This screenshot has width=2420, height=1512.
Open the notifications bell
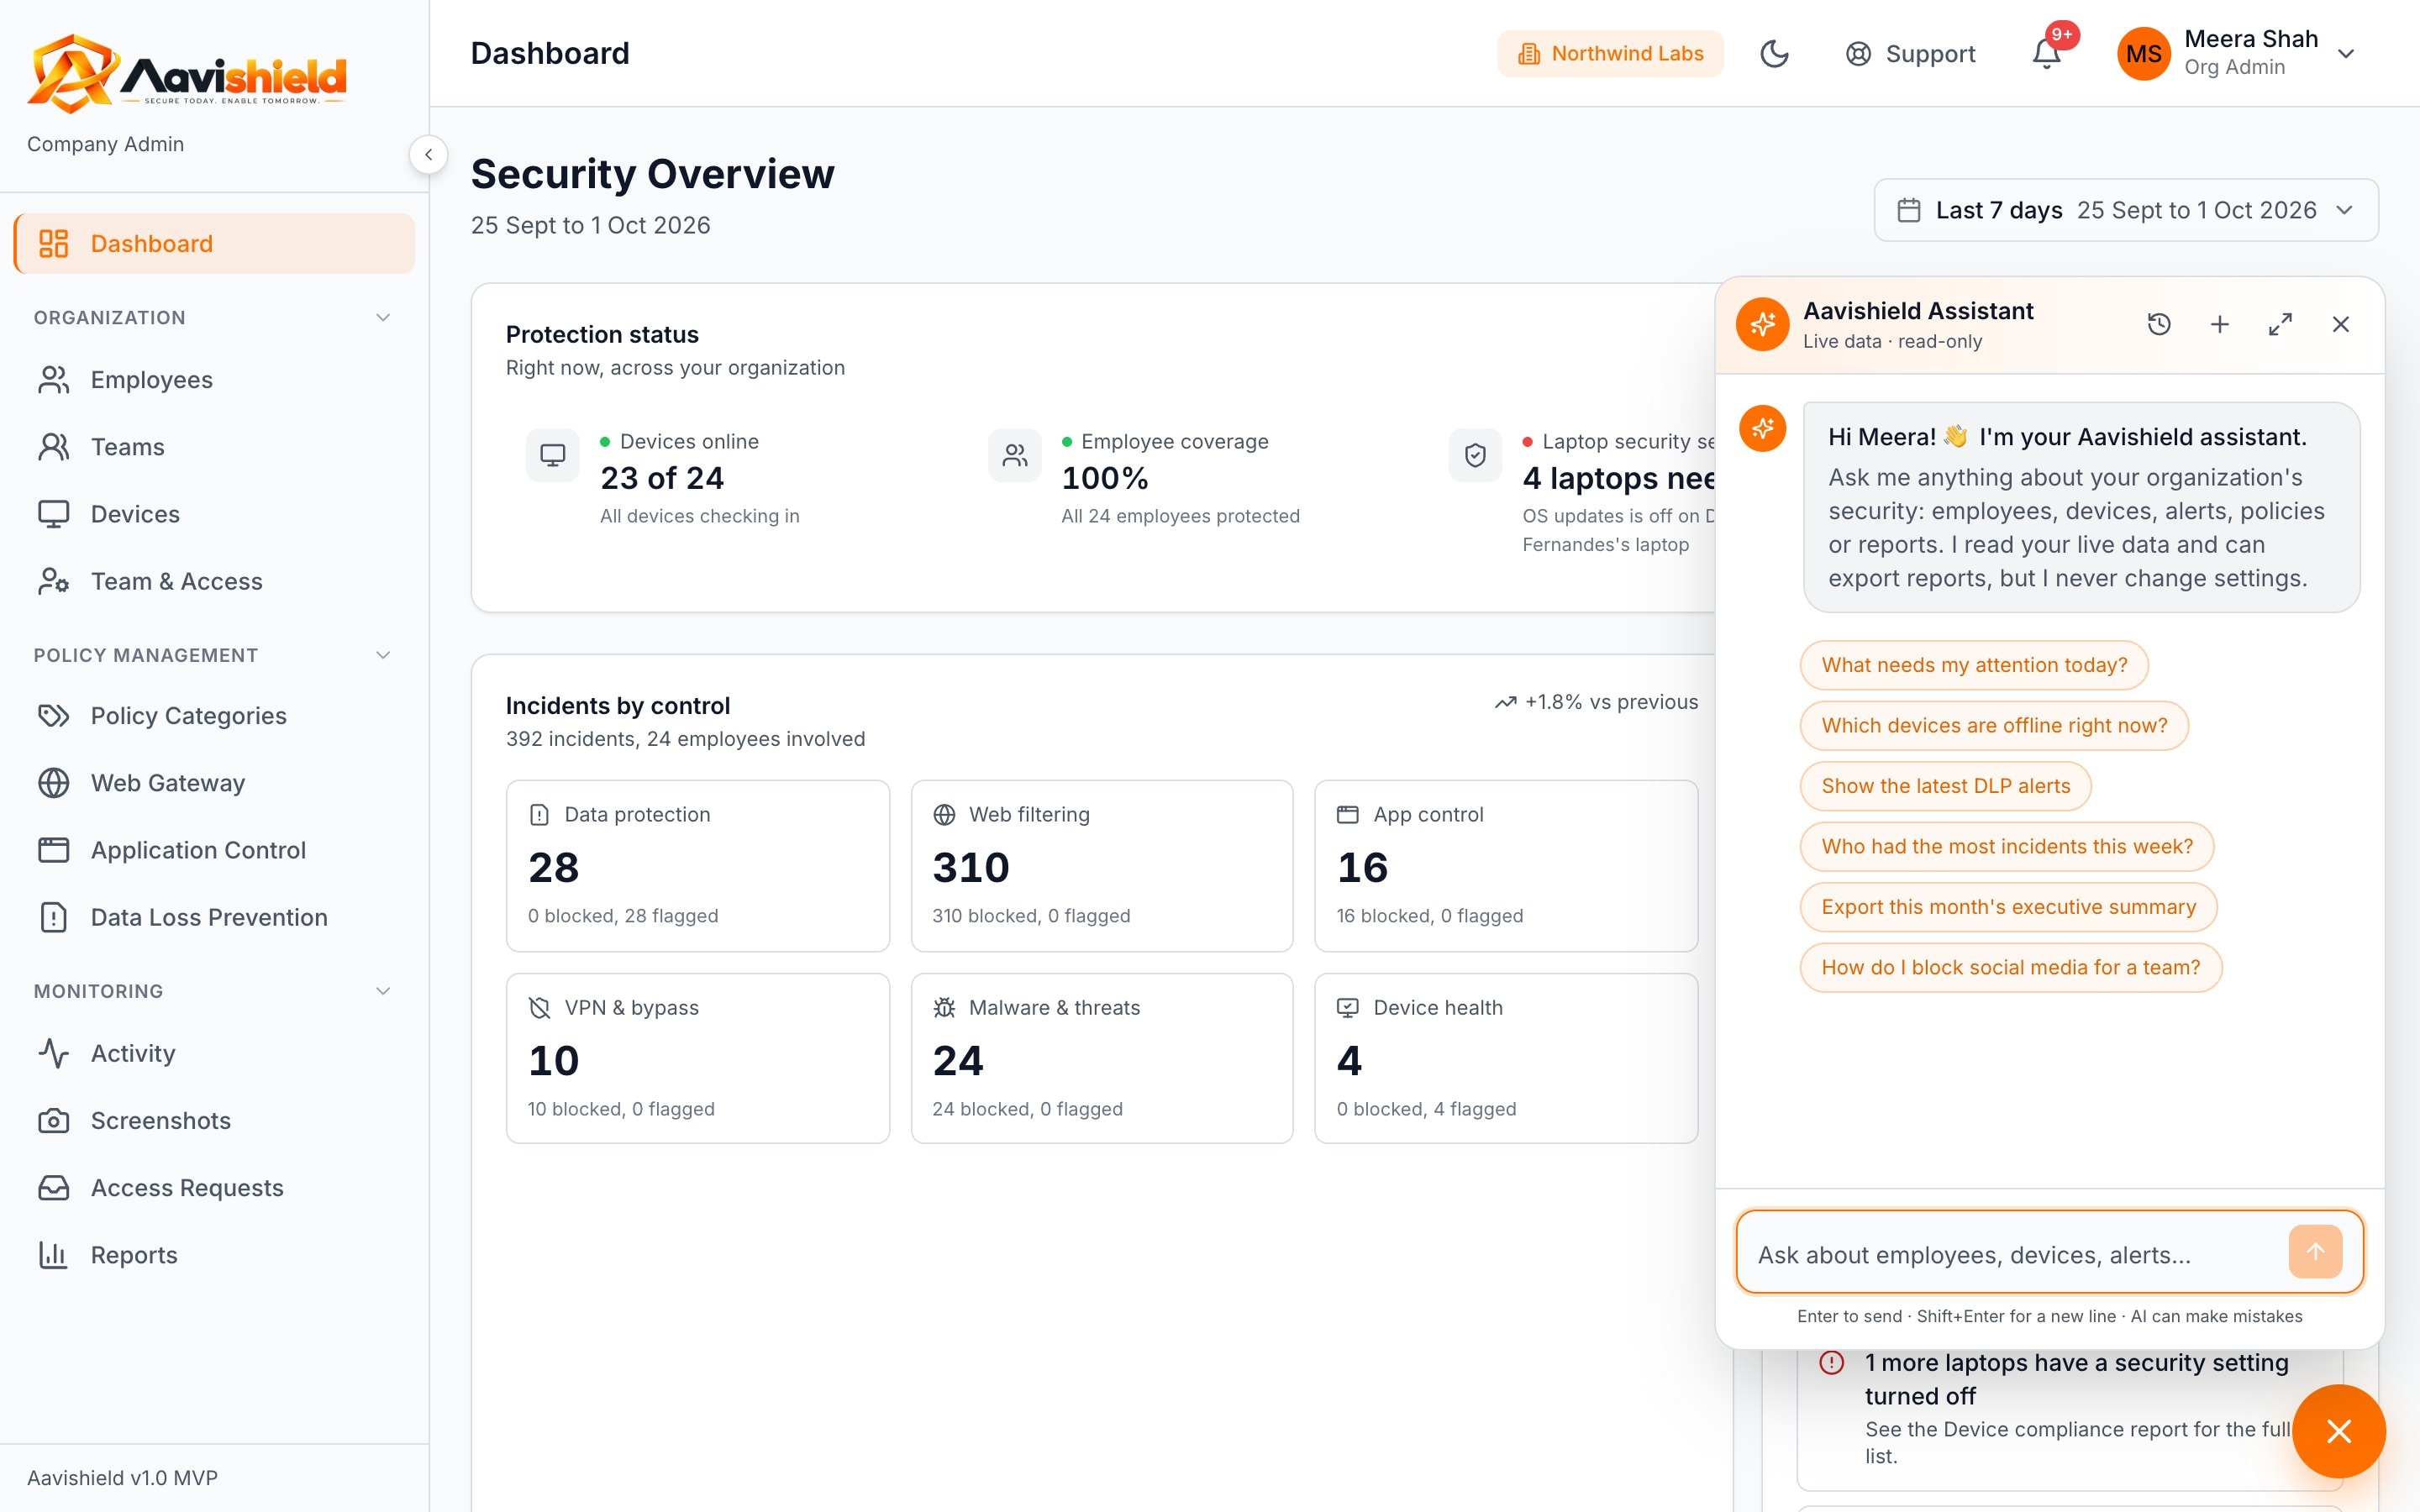2046,54
